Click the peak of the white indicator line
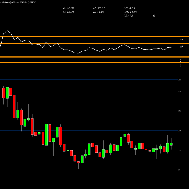The width and height of the screenshot is (189, 189). pyautogui.click(x=7, y=31)
